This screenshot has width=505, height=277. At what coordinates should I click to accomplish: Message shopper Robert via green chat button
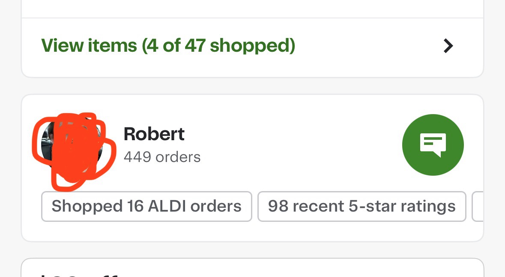coord(433,145)
